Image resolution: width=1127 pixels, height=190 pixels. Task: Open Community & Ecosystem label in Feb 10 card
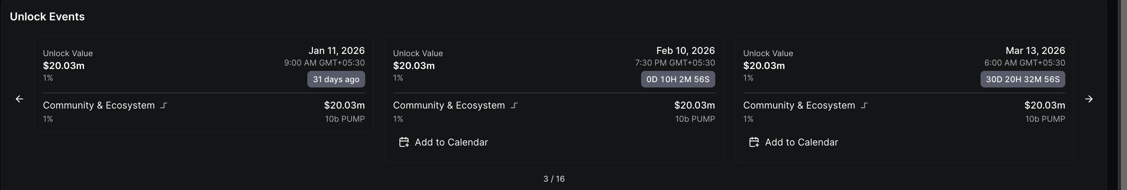(x=449, y=106)
